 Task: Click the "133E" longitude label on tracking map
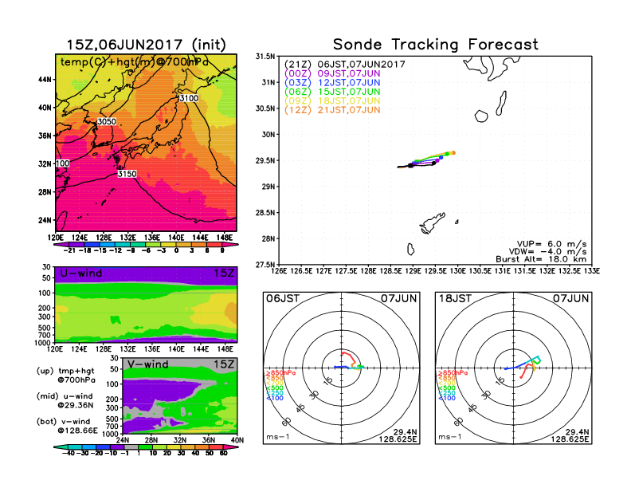coord(591,271)
